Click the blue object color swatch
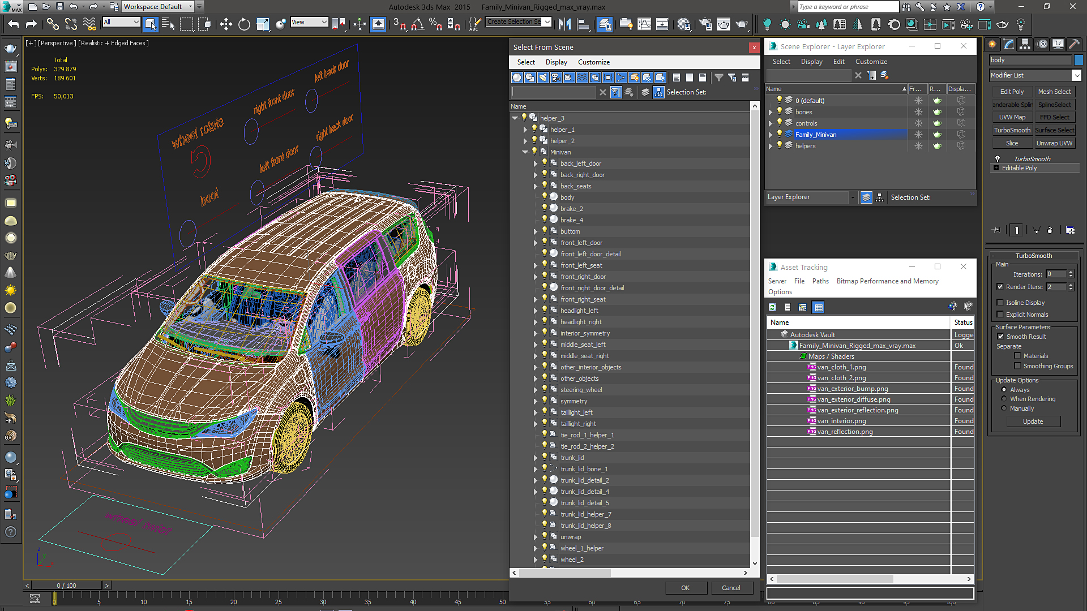 1079,60
